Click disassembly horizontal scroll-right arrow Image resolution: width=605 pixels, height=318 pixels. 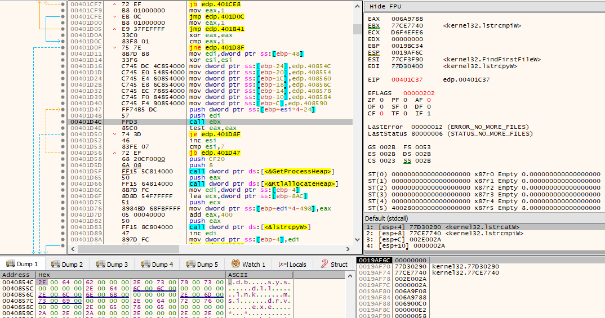tap(348, 249)
